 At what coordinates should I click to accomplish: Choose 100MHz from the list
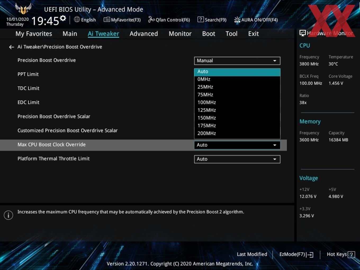(x=237, y=102)
